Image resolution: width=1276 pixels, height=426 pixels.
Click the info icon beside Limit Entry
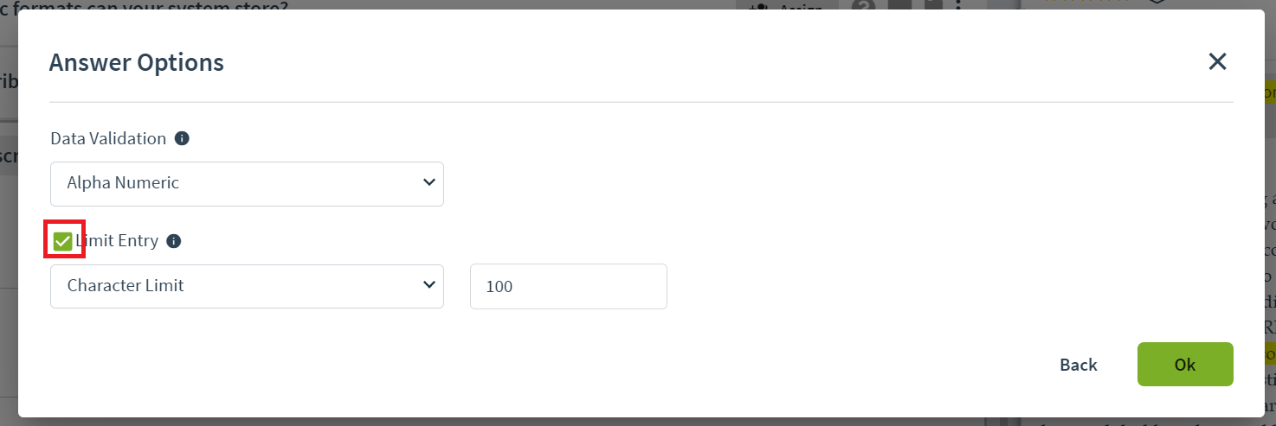tap(173, 241)
